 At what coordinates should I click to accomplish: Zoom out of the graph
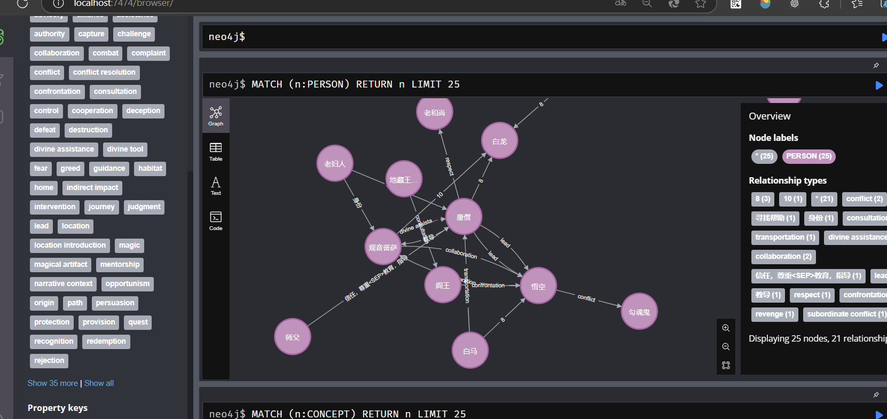726,347
